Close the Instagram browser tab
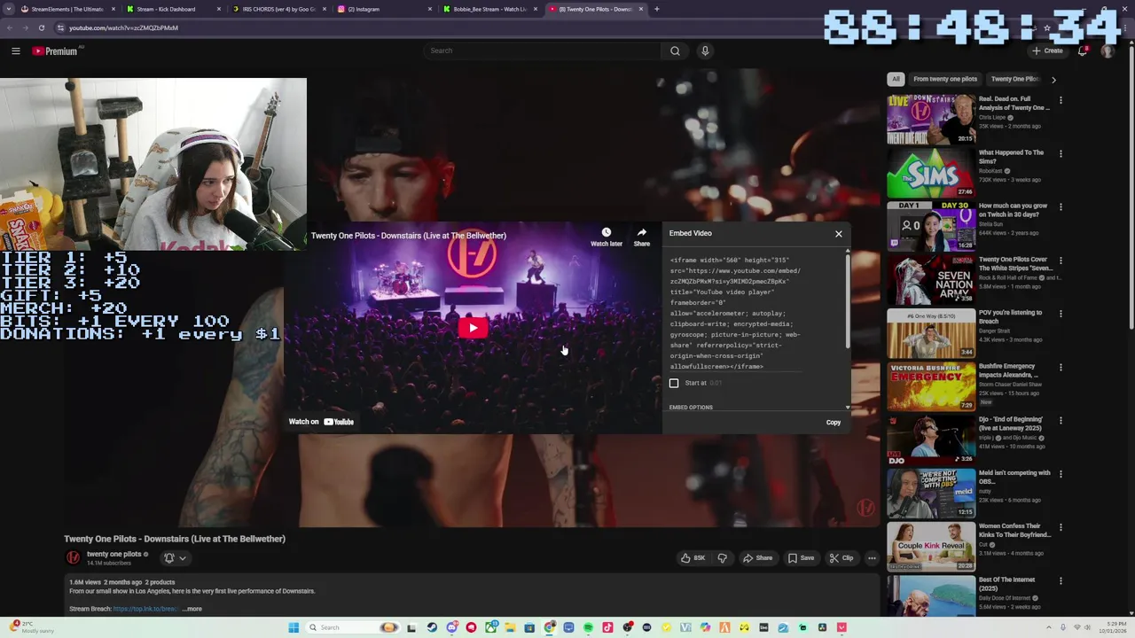 tap(430, 9)
